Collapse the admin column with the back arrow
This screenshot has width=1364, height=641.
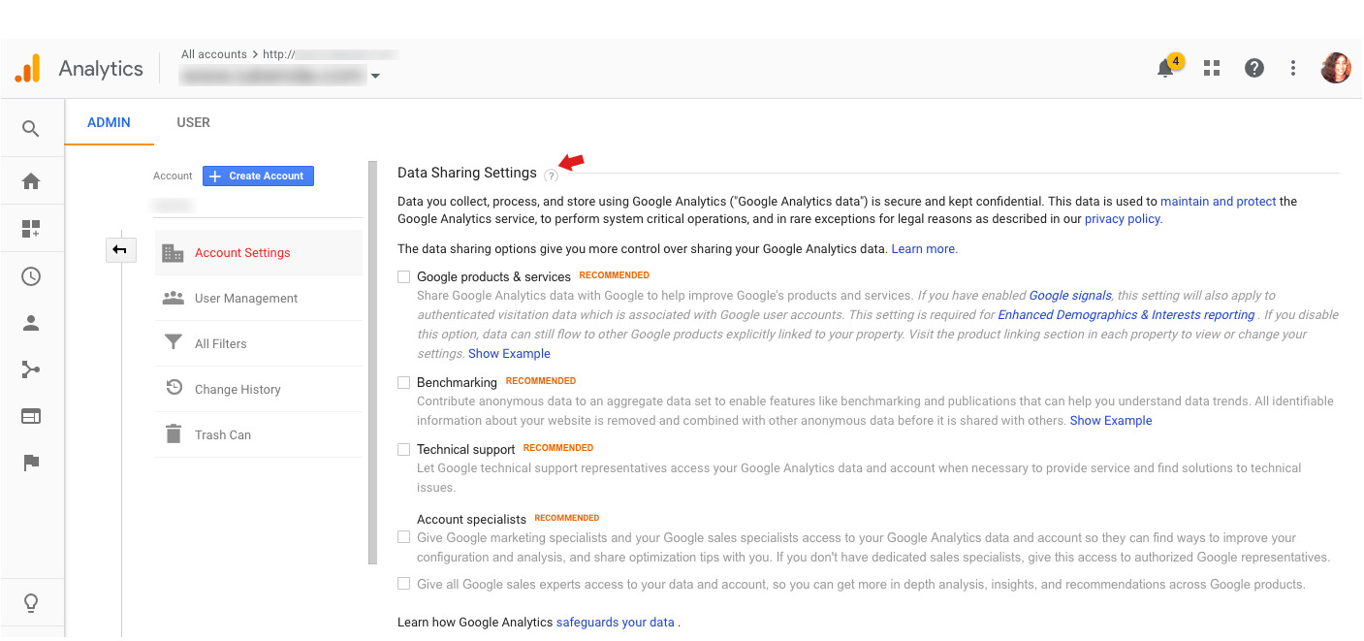tap(120, 251)
